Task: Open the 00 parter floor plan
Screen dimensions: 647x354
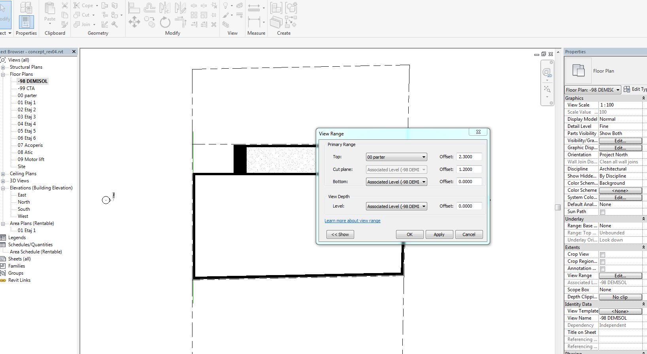Action: click(27, 96)
